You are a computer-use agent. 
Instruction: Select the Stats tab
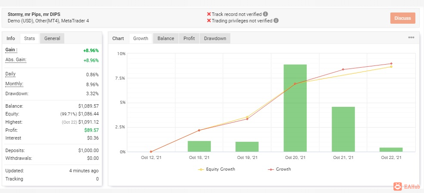point(29,38)
